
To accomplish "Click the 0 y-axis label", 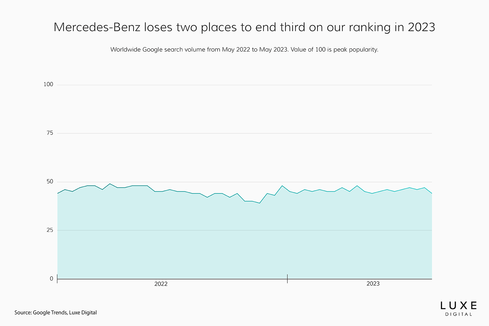I will tap(51, 279).
